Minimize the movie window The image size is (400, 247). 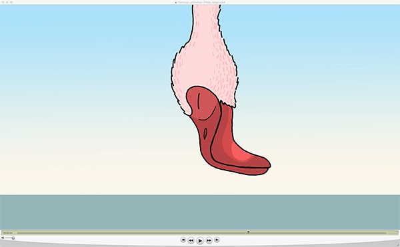point(7,2)
